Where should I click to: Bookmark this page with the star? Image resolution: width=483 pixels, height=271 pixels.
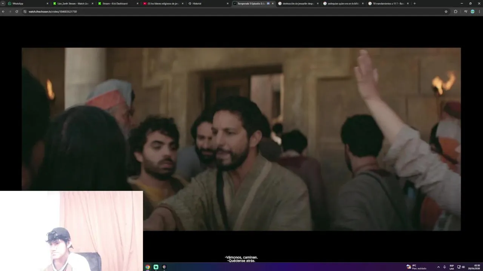(x=446, y=12)
